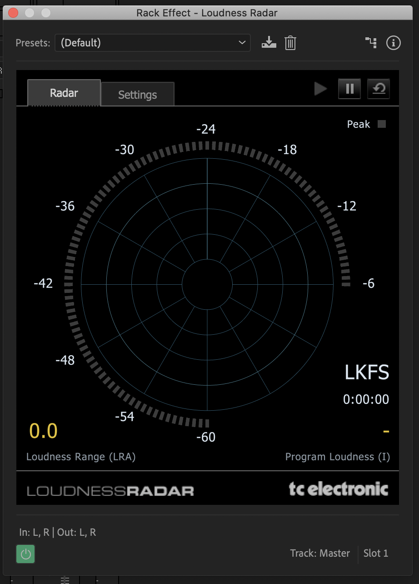Open the channel routing editor
419x584 pixels.
click(371, 43)
